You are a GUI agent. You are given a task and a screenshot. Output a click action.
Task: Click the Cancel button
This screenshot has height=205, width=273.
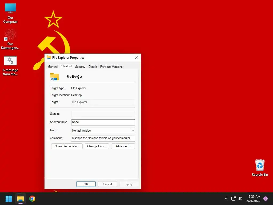(x=107, y=184)
